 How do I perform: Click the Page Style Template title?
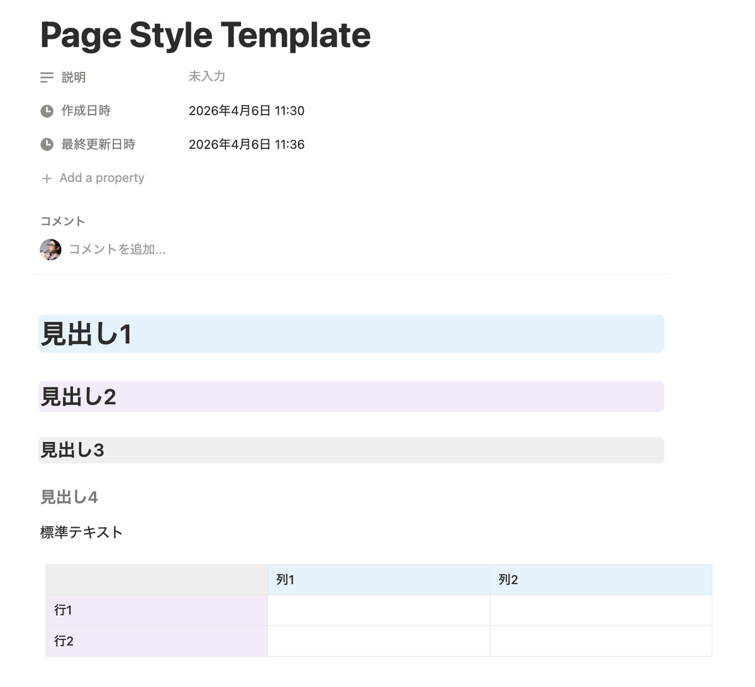(205, 35)
